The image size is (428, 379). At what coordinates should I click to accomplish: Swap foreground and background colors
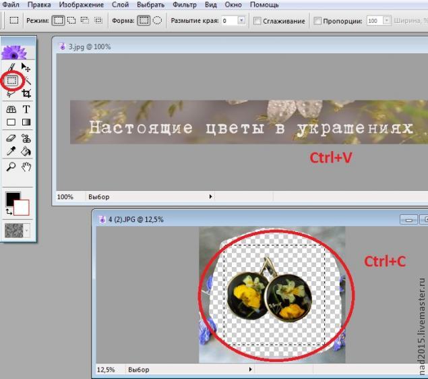click(9, 212)
